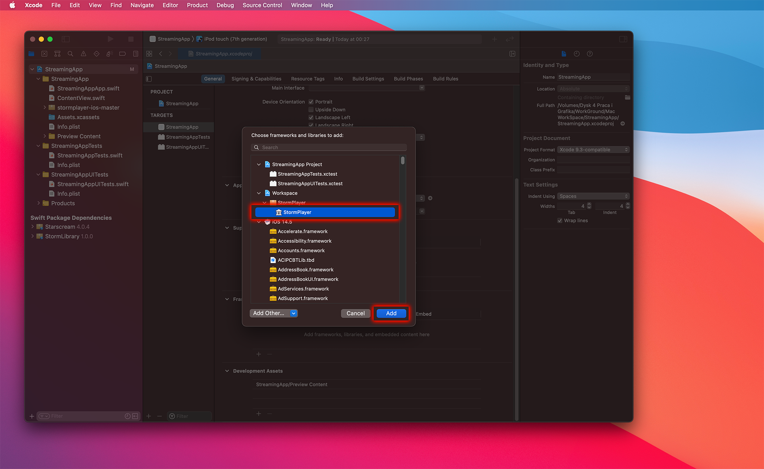Image resolution: width=764 pixels, height=469 pixels.
Task: Expand stormplayer-ios-master folder in navigator
Action: click(45, 107)
